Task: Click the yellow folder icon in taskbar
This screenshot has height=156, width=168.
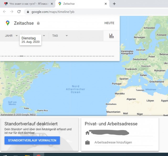Action: (27, 155)
